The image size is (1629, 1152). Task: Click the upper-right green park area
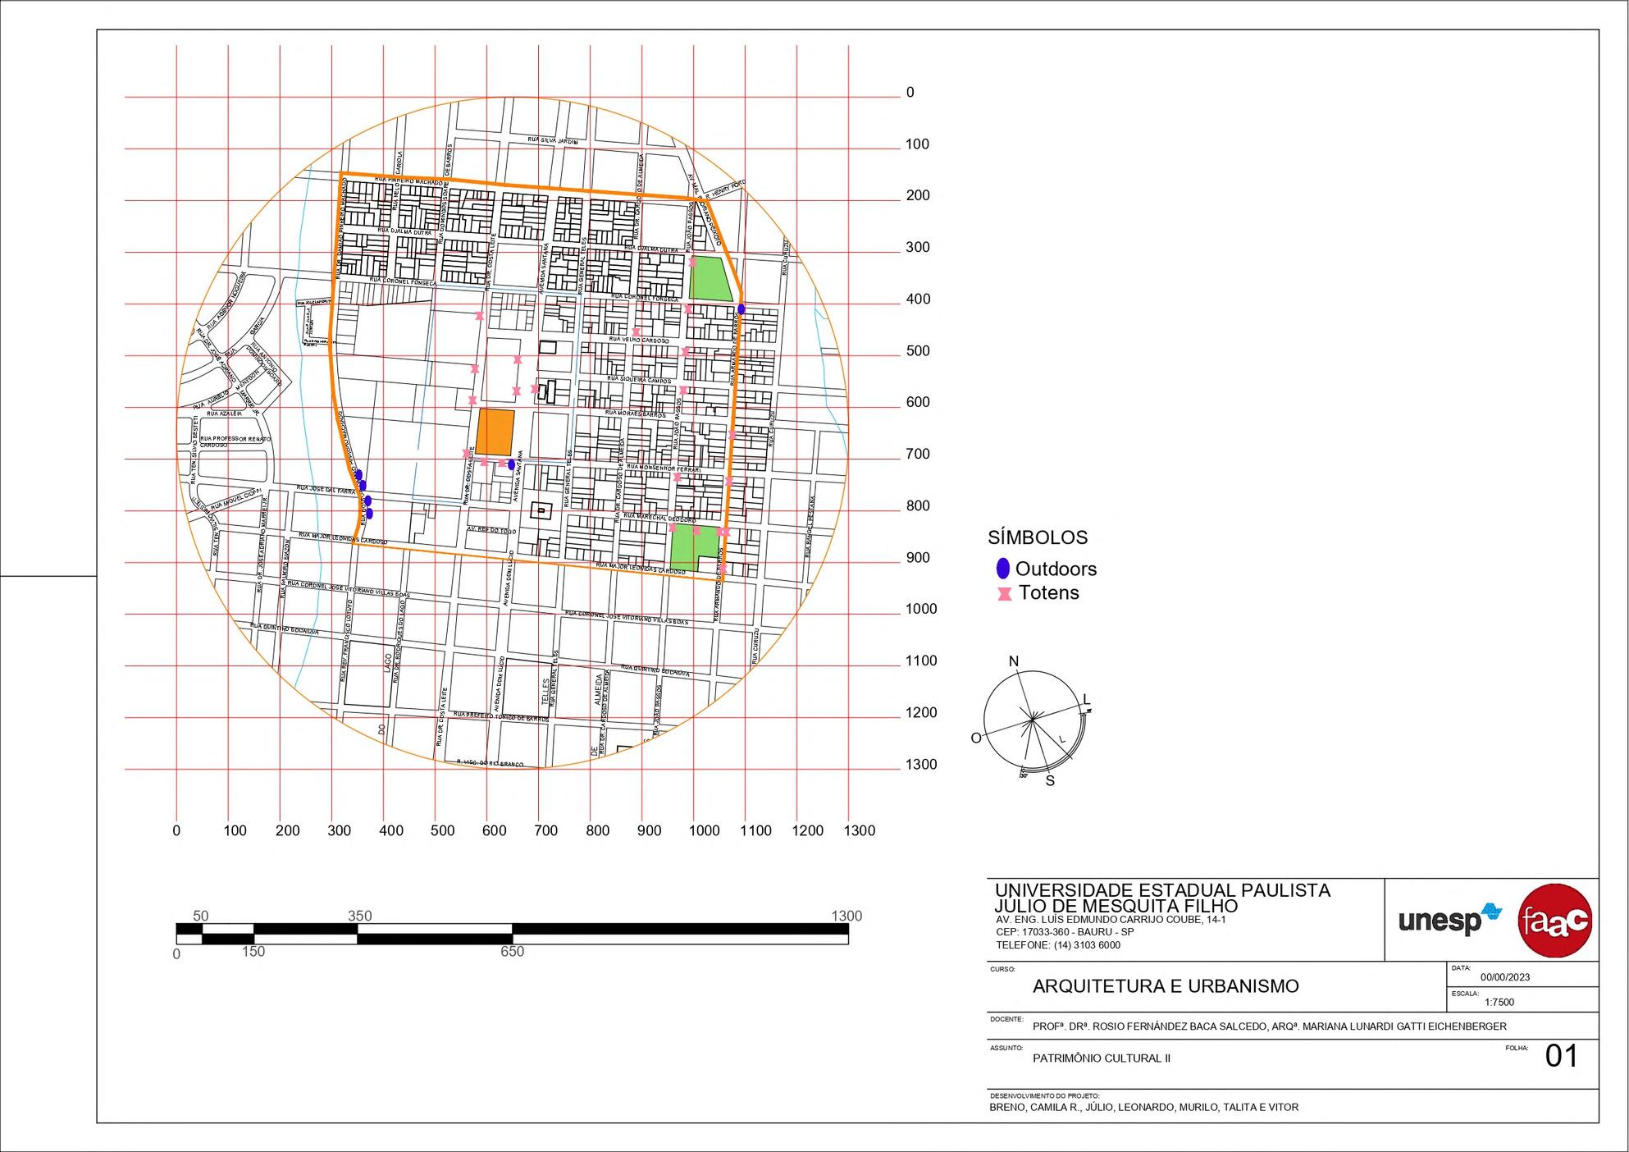pos(710,280)
